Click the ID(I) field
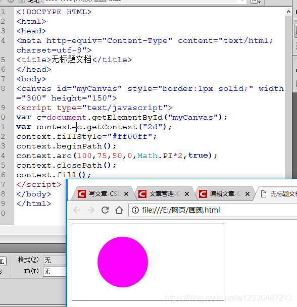This screenshot has width=297, height=307. coord(55,272)
